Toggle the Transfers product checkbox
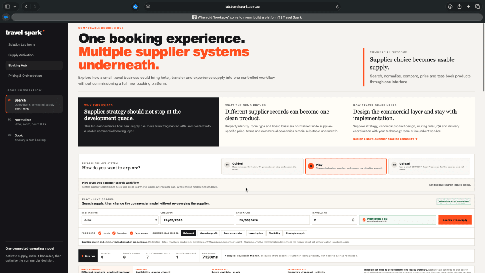This screenshot has height=273, width=485. coord(114,233)
